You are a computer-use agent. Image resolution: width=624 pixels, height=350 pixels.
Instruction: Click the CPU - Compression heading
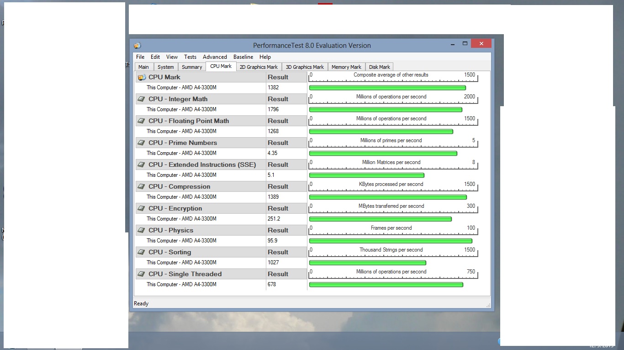(x=179, y=186)
